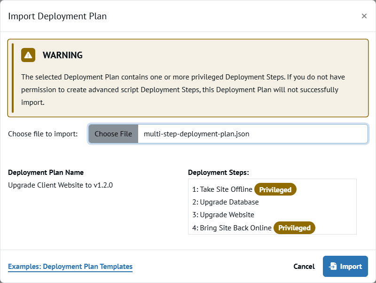376x283 pixels.
Task: Click the Import button
Action: [345, 266]
